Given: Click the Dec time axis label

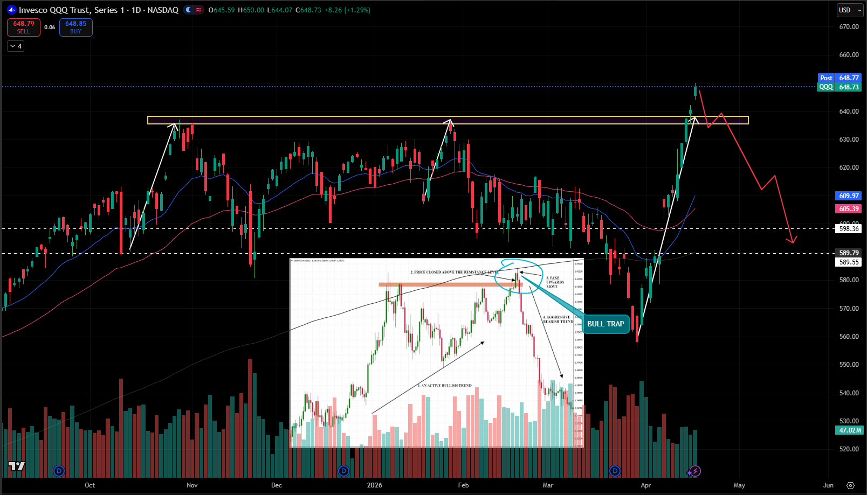Looking at the screenshot, I should tap(277, 485).
